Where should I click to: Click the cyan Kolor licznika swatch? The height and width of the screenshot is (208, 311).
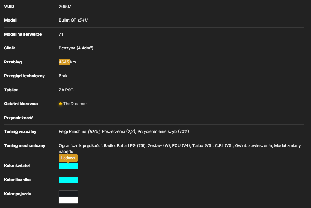click(68, 180)
